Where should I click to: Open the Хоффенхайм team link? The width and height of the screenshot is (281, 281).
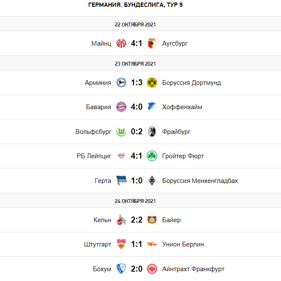(x=182, y=107)
